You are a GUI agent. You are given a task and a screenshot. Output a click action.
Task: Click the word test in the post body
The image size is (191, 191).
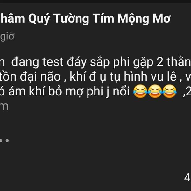[x=53, y=62]
